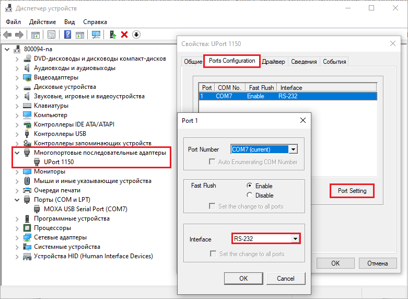This screenshot has height=299, width=408.
Task: Click the Port Setting button
Action: pyautogui.click(x=352, y=191)
